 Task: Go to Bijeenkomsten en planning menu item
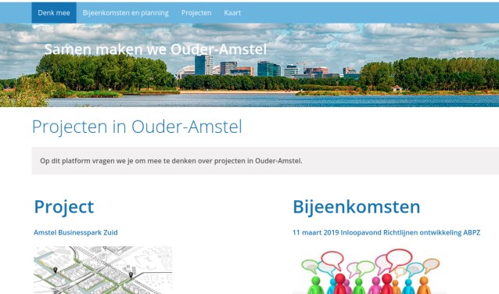(126, 13)
